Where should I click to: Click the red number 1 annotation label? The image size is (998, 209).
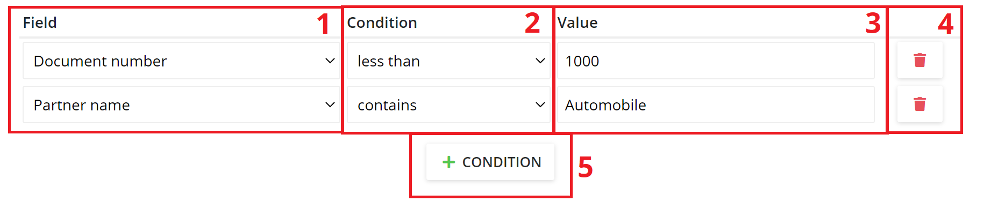[323, 24]
